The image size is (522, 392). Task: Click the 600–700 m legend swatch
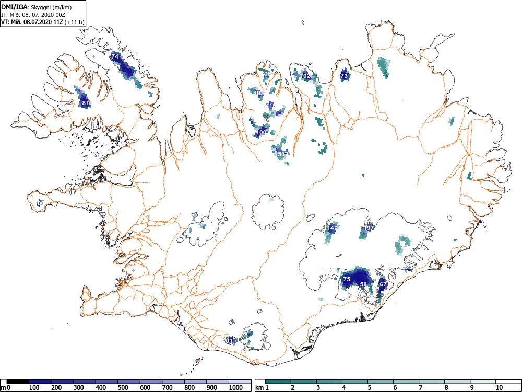click(x=151, y=382)
